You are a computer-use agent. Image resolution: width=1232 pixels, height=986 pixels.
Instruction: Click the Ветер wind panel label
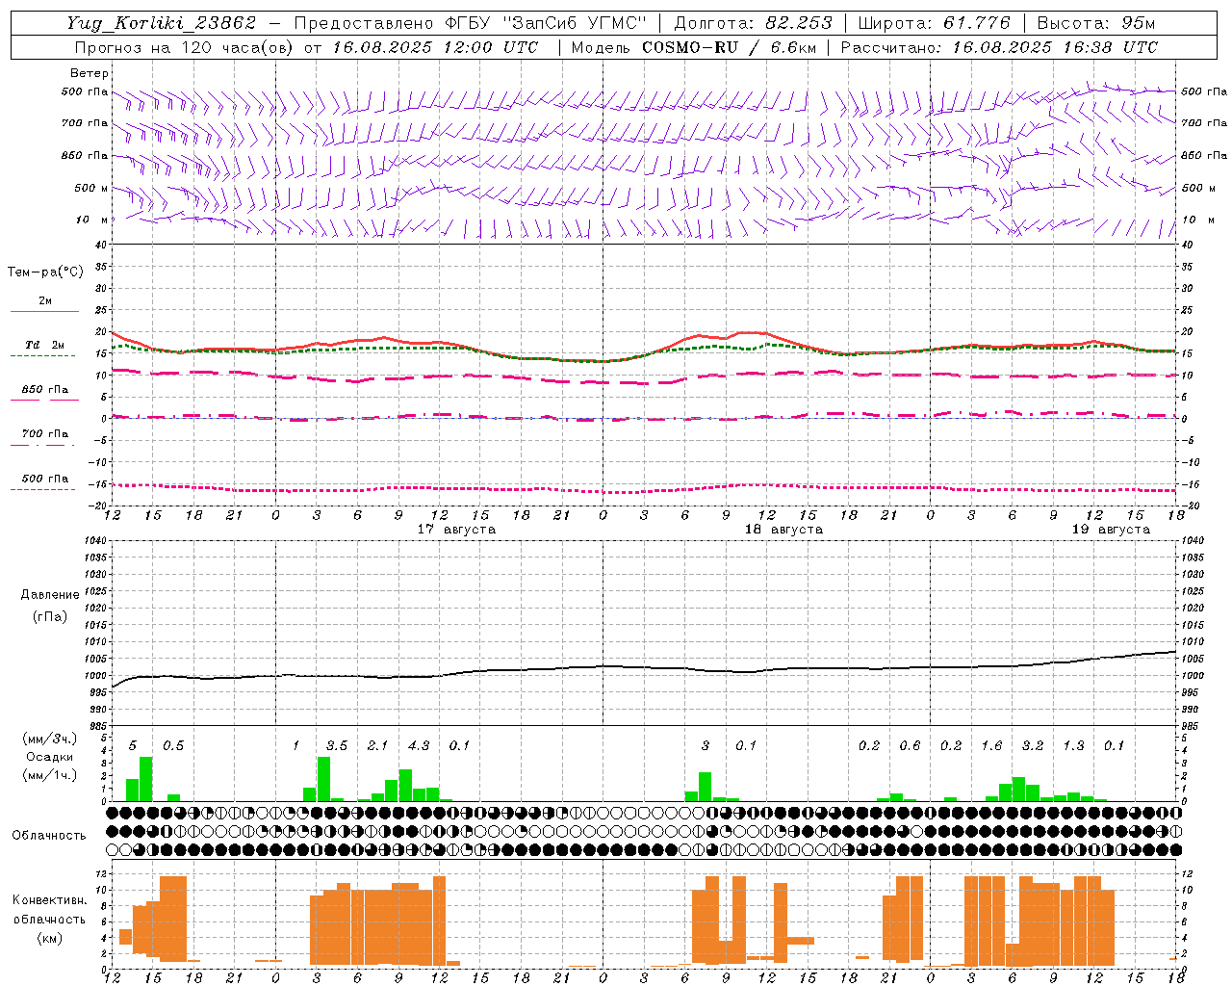coord(90,73)
